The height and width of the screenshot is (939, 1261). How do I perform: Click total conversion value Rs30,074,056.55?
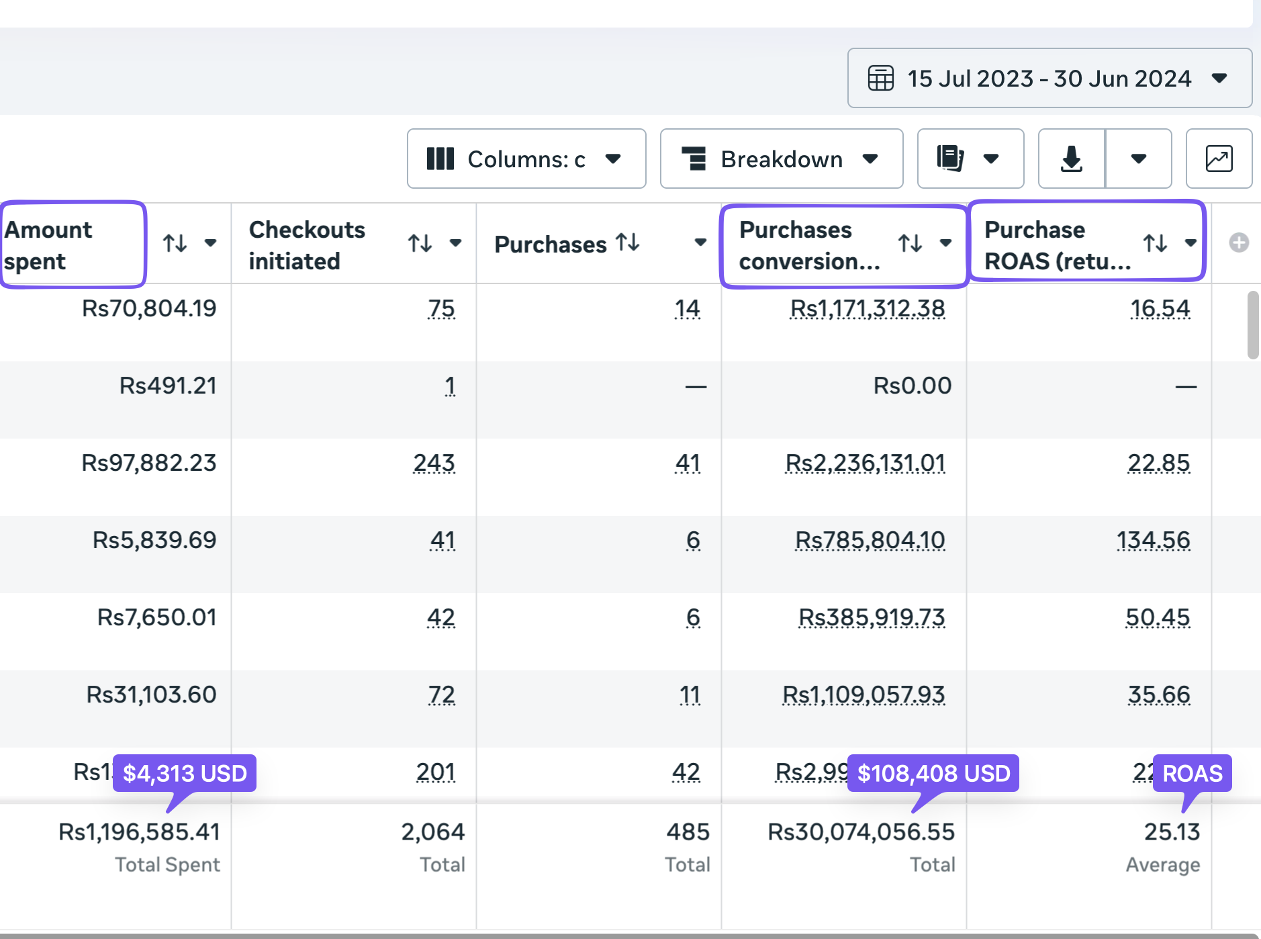[861, 832]
